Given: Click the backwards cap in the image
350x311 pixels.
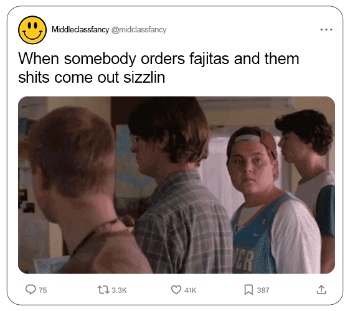Looking at the screenshot, I should (252, 139).
